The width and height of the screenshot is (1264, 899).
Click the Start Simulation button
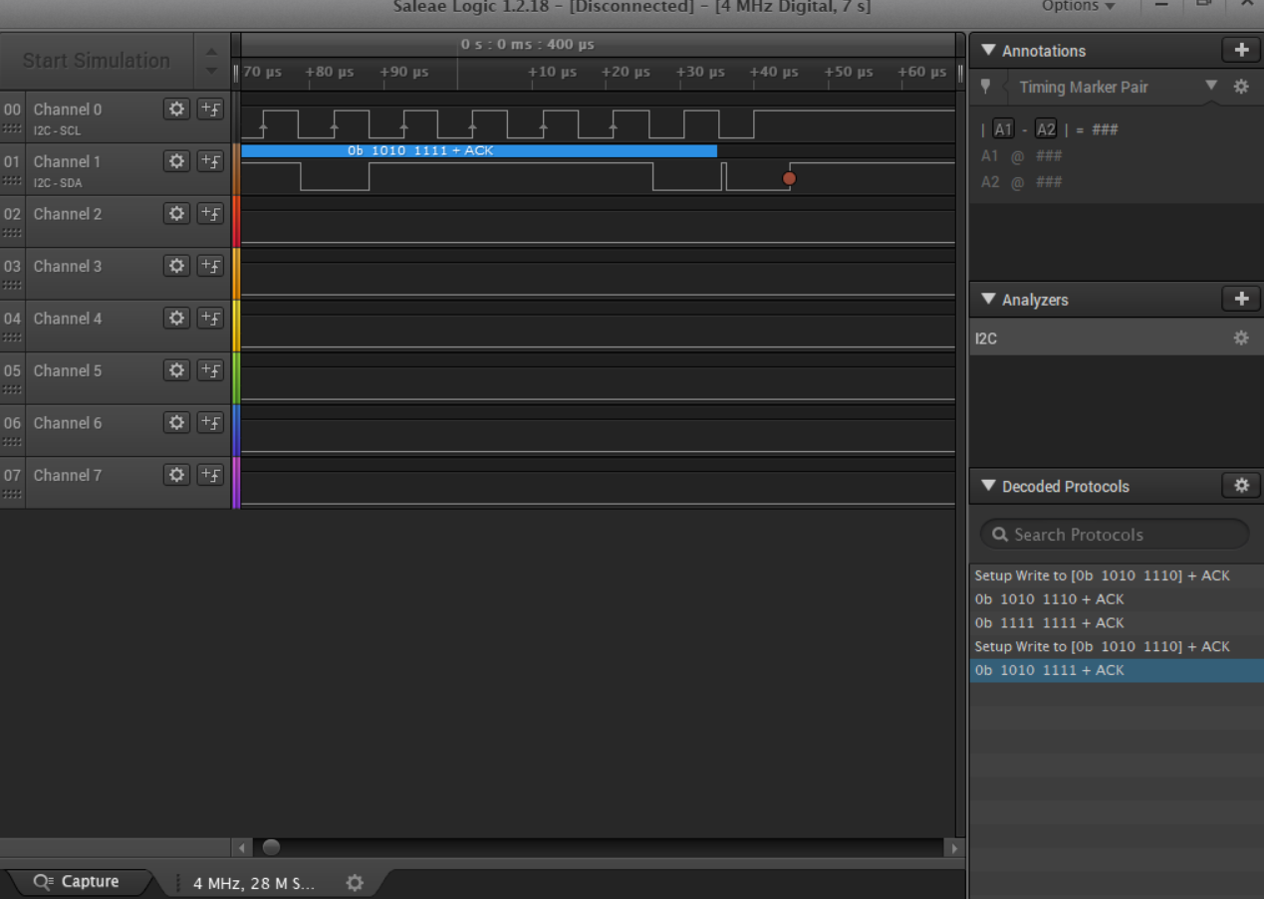tap(97, 61)
